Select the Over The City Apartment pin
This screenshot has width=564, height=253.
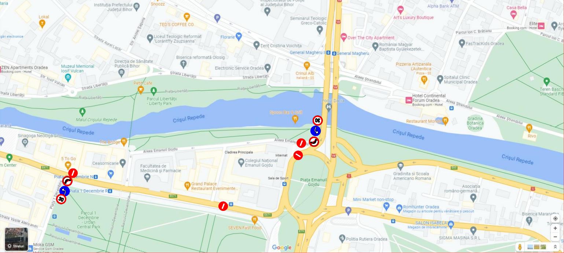[x=343, y=37]
